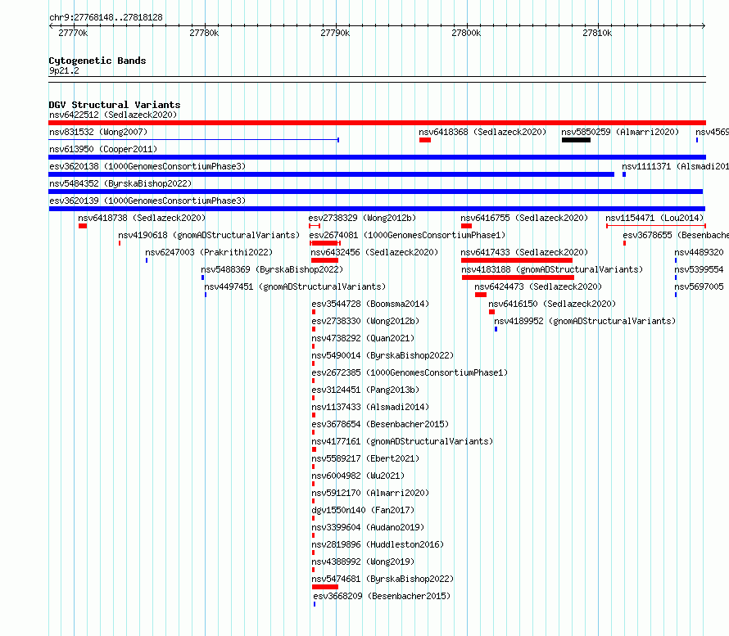
Task: Click the 27790k ruler position label
Action: pyautogui.click(x=335, y=33)
